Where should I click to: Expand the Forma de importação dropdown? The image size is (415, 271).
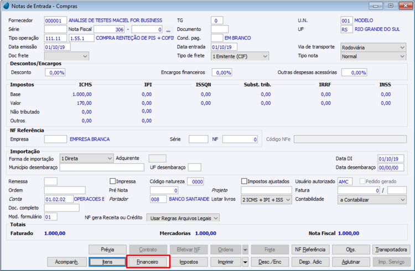tap(86, 158)
